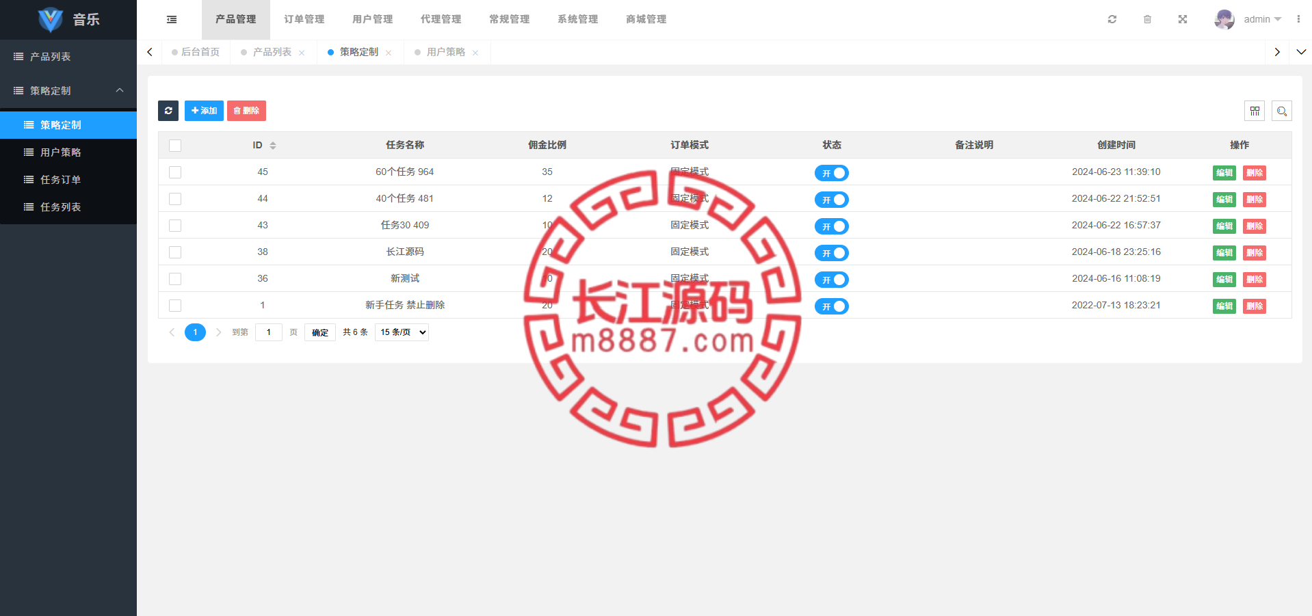This screenshot has width=1312, height=616.
Task: Toggle status switch for 40个任务 481
Action: coord(832,200)
